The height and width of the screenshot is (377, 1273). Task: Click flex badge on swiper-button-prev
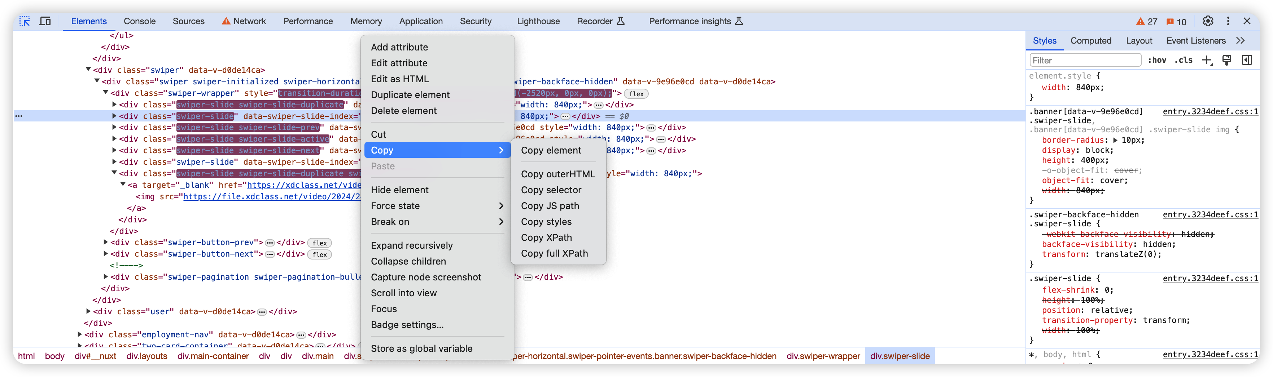click(x=320, y=243)
